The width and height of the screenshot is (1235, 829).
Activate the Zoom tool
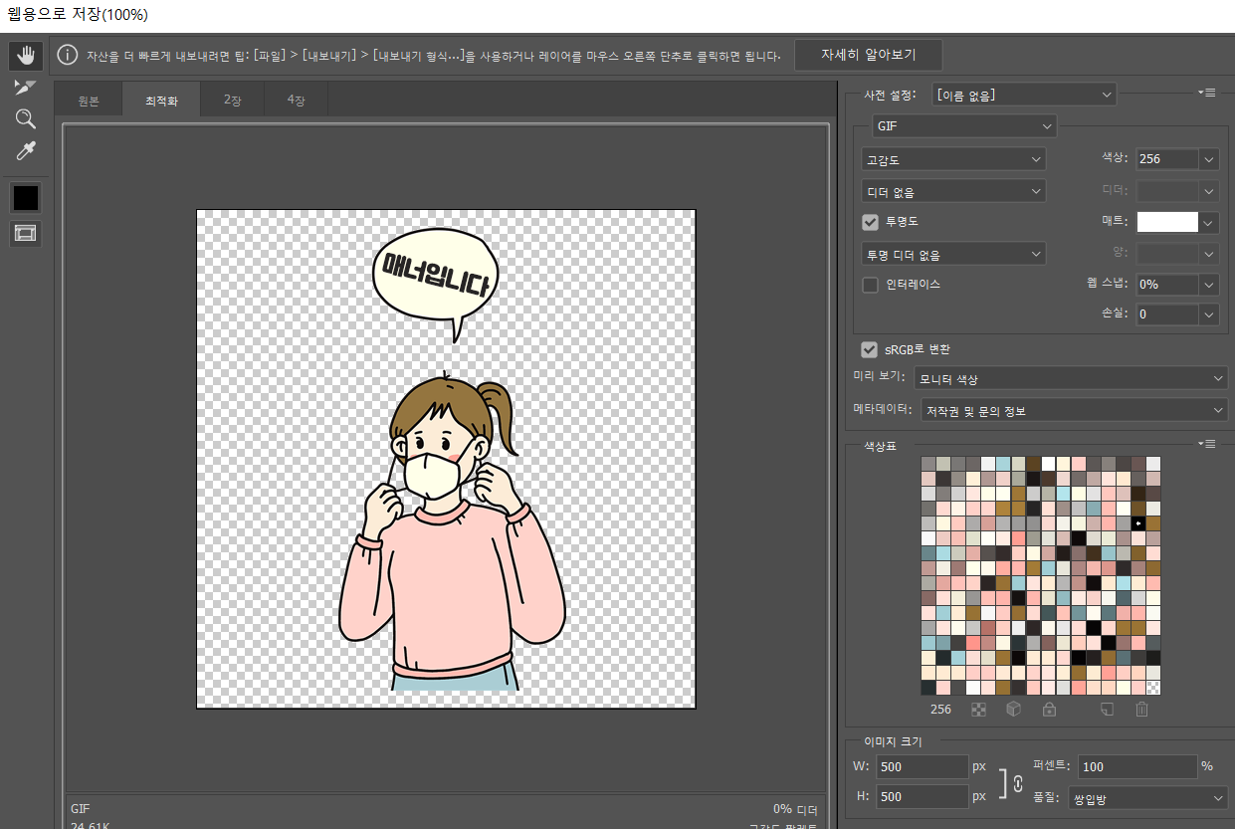(25, 118)
